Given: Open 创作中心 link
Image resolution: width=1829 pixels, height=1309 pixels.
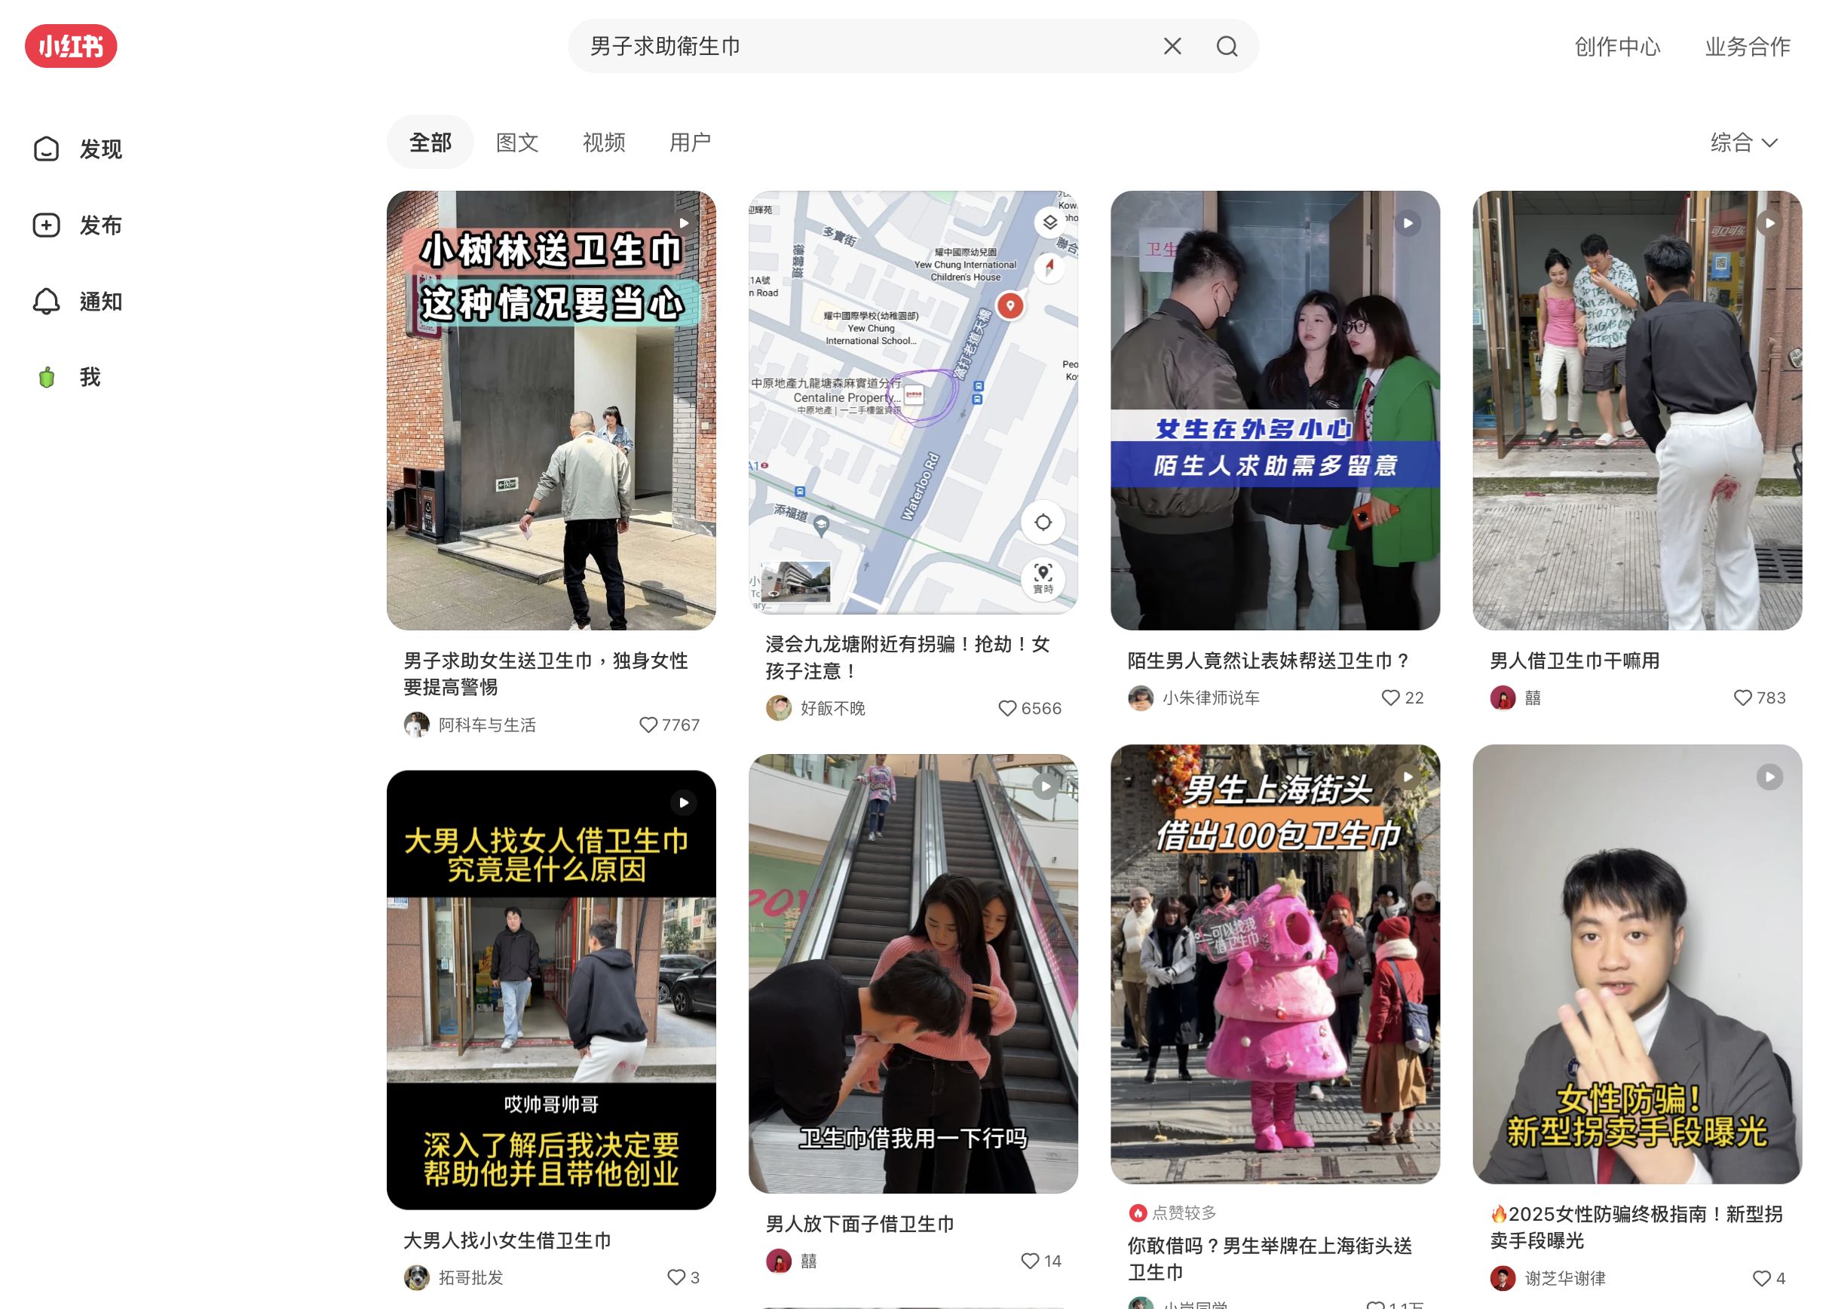Looking at the screenshot, I should point(1616,47).
